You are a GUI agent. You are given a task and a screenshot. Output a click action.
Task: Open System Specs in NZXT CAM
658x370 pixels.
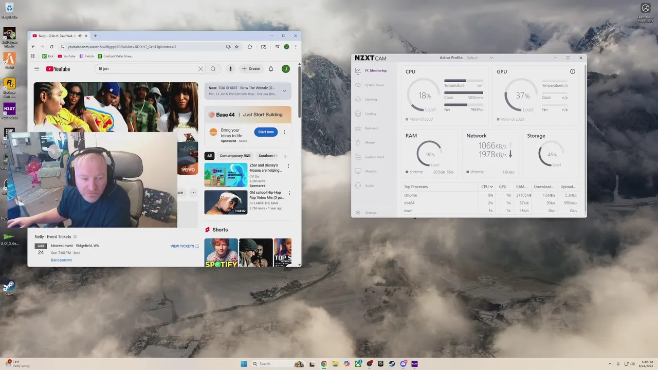point(370,85)
